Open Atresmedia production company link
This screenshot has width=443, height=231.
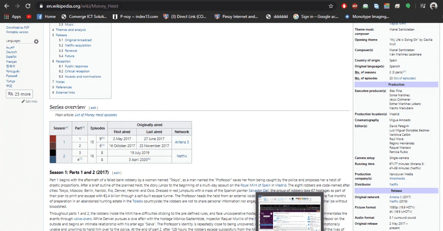pyautogui.click(x=396, y=179)
